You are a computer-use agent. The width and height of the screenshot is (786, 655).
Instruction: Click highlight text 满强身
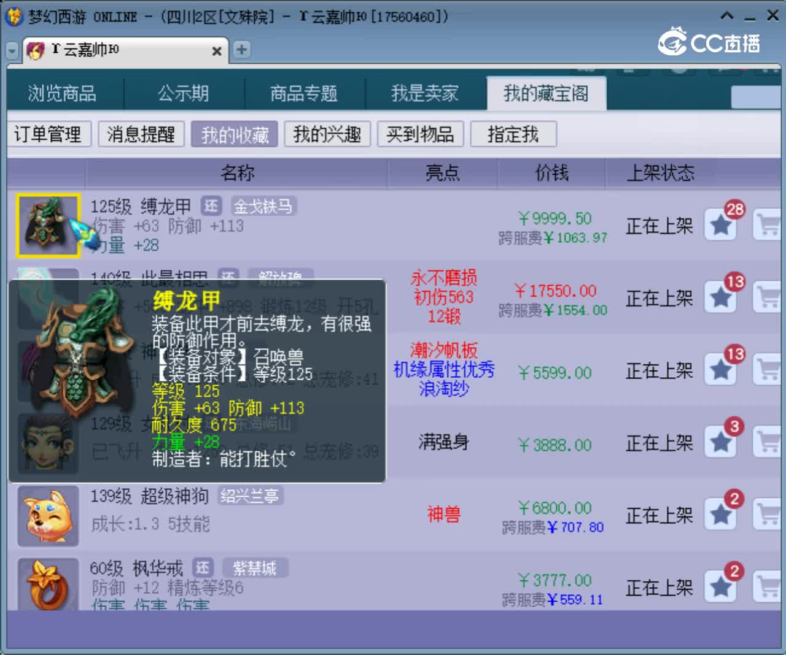point(443,442)
